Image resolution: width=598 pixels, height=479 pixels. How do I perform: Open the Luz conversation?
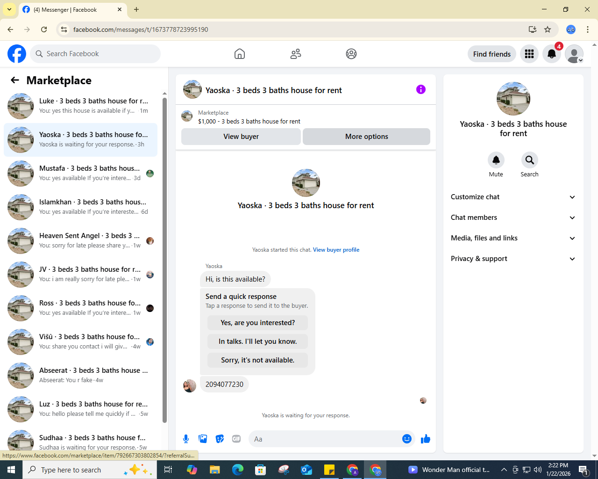[80, 409]
